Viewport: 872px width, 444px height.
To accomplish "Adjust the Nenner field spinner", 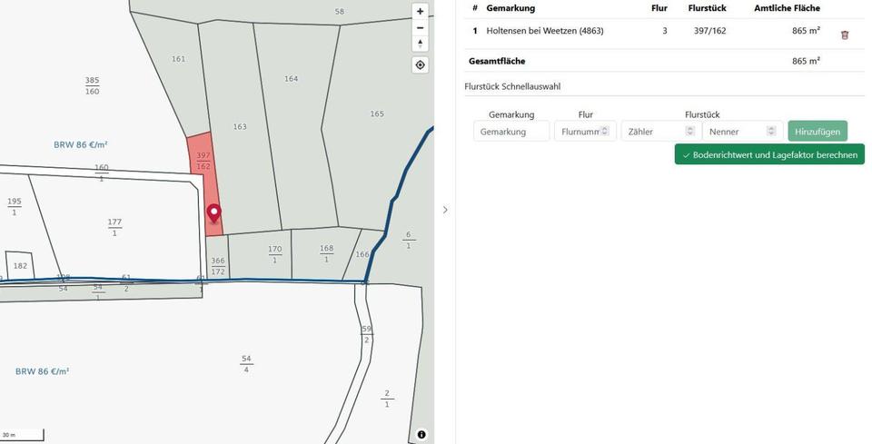I will [x=771, y=131].
